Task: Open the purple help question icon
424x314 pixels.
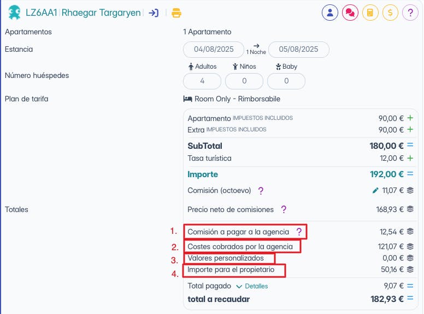Action: (x=410, y=13)
